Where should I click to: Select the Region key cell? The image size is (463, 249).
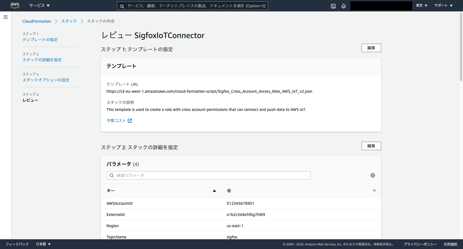point(113,226)
